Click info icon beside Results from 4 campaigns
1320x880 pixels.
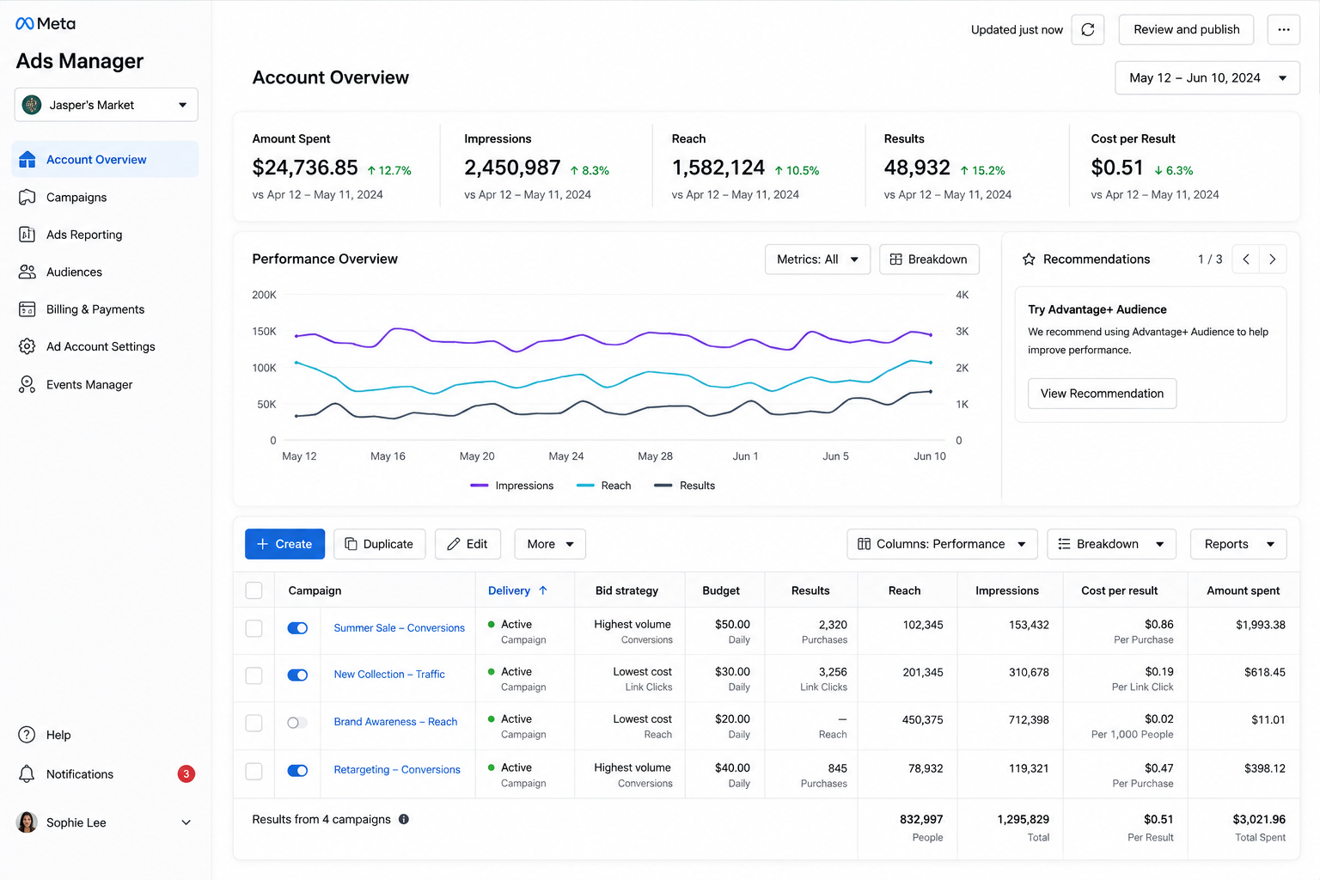(x=404, y=819)
